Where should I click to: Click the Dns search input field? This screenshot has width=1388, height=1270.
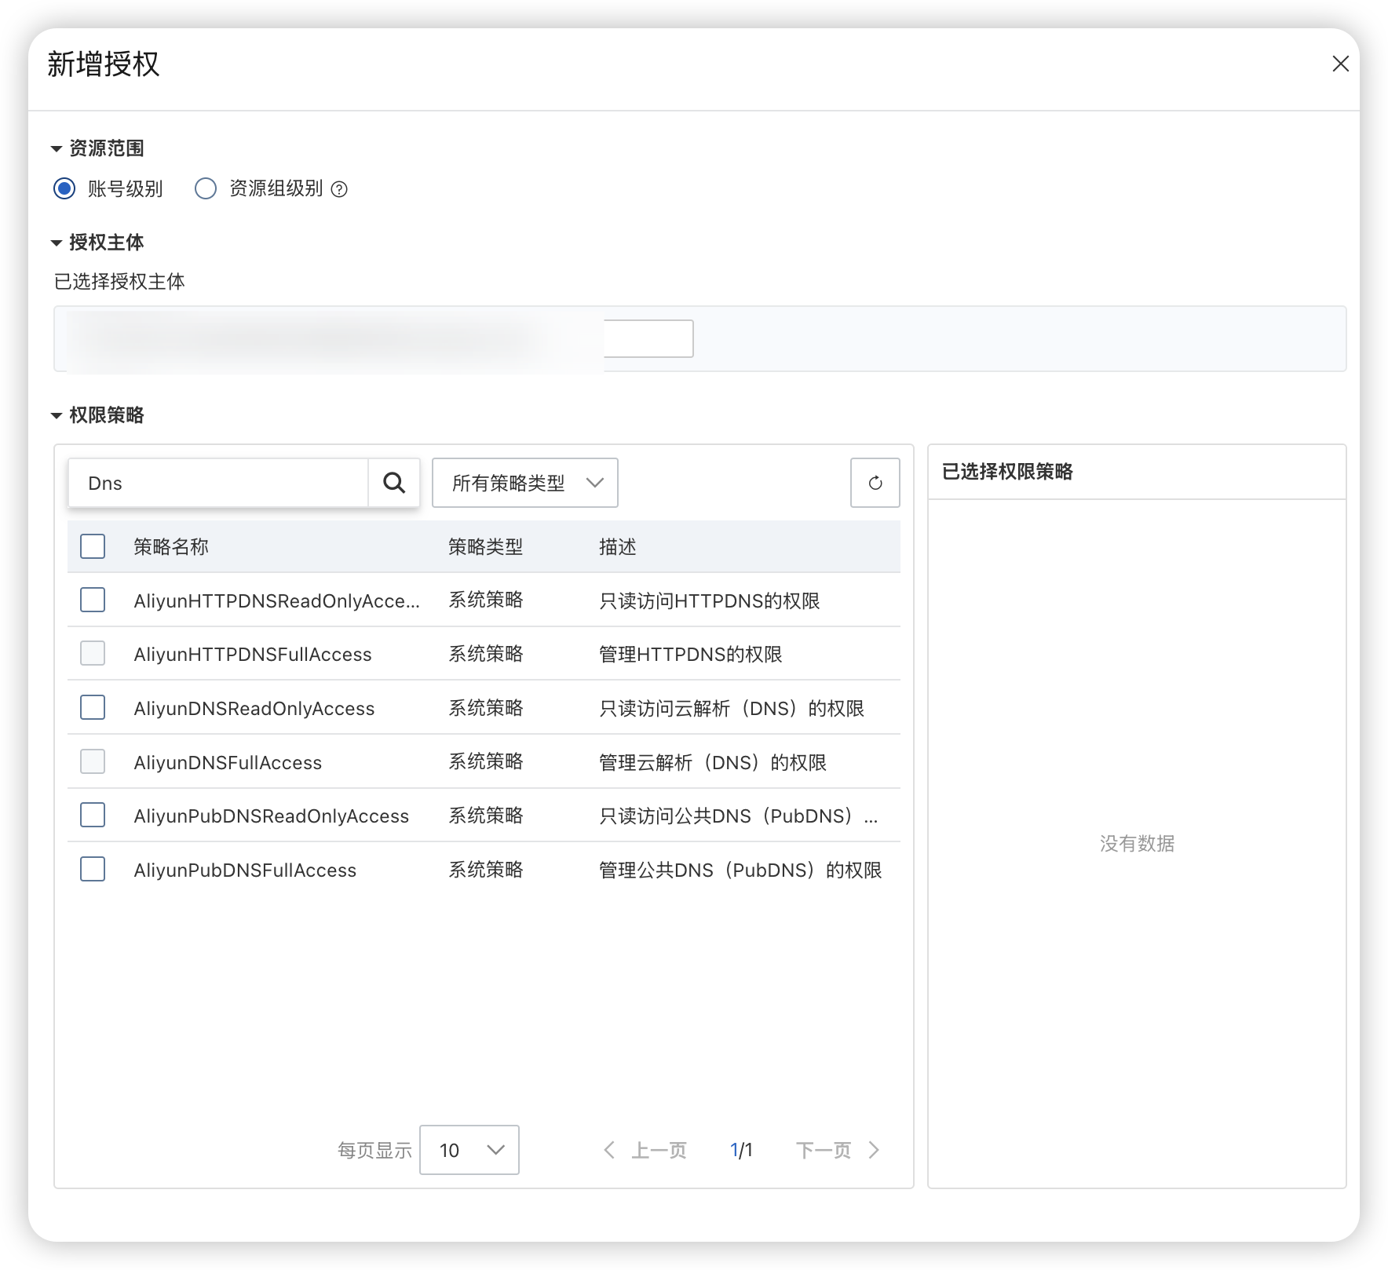coord(220,483)
